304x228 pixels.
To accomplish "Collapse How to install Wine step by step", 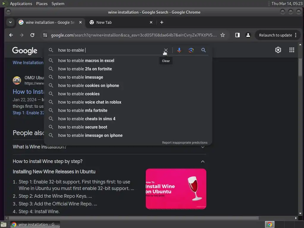I will coord(109,161).
